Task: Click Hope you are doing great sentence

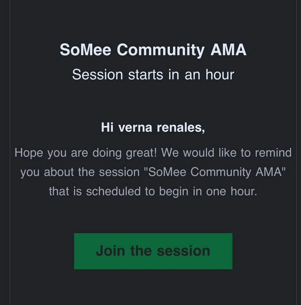Action: coord(85,153)
